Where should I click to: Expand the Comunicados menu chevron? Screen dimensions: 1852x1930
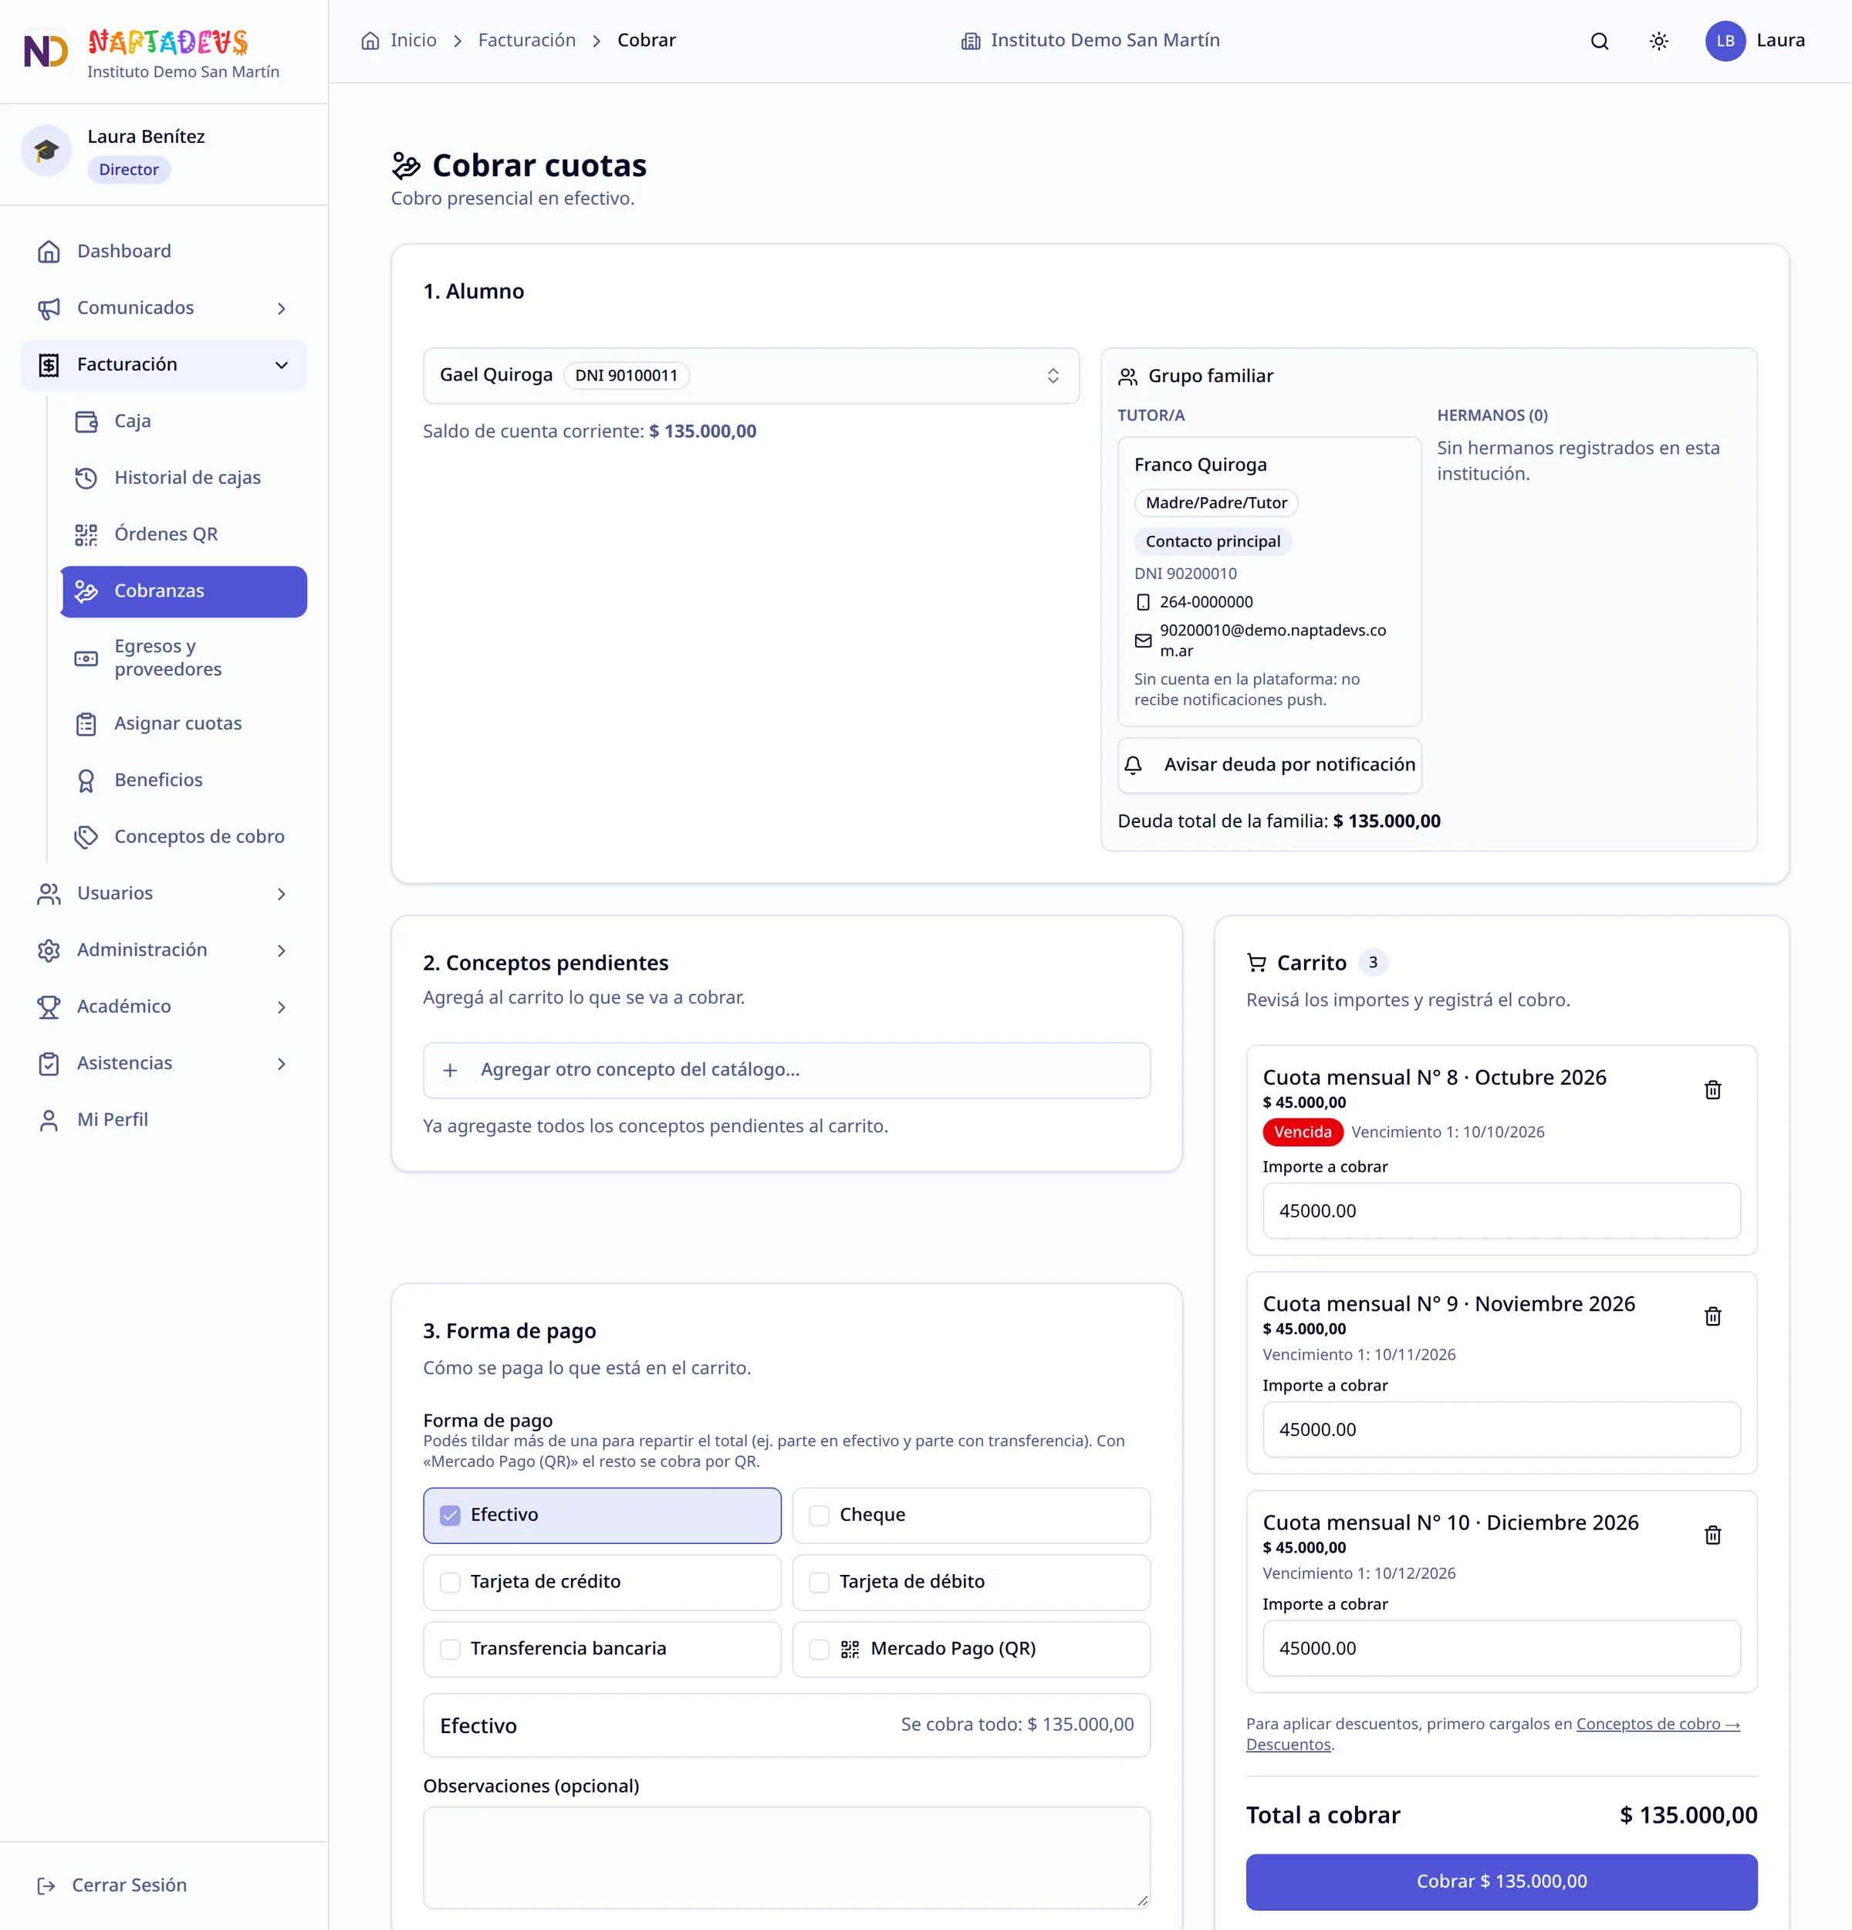coord(282,308)
